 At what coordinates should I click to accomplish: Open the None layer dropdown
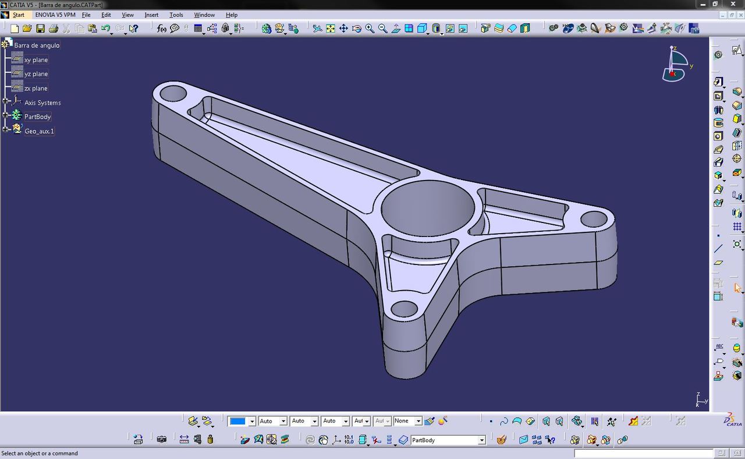pyautogui.click(x=418, y=421)
